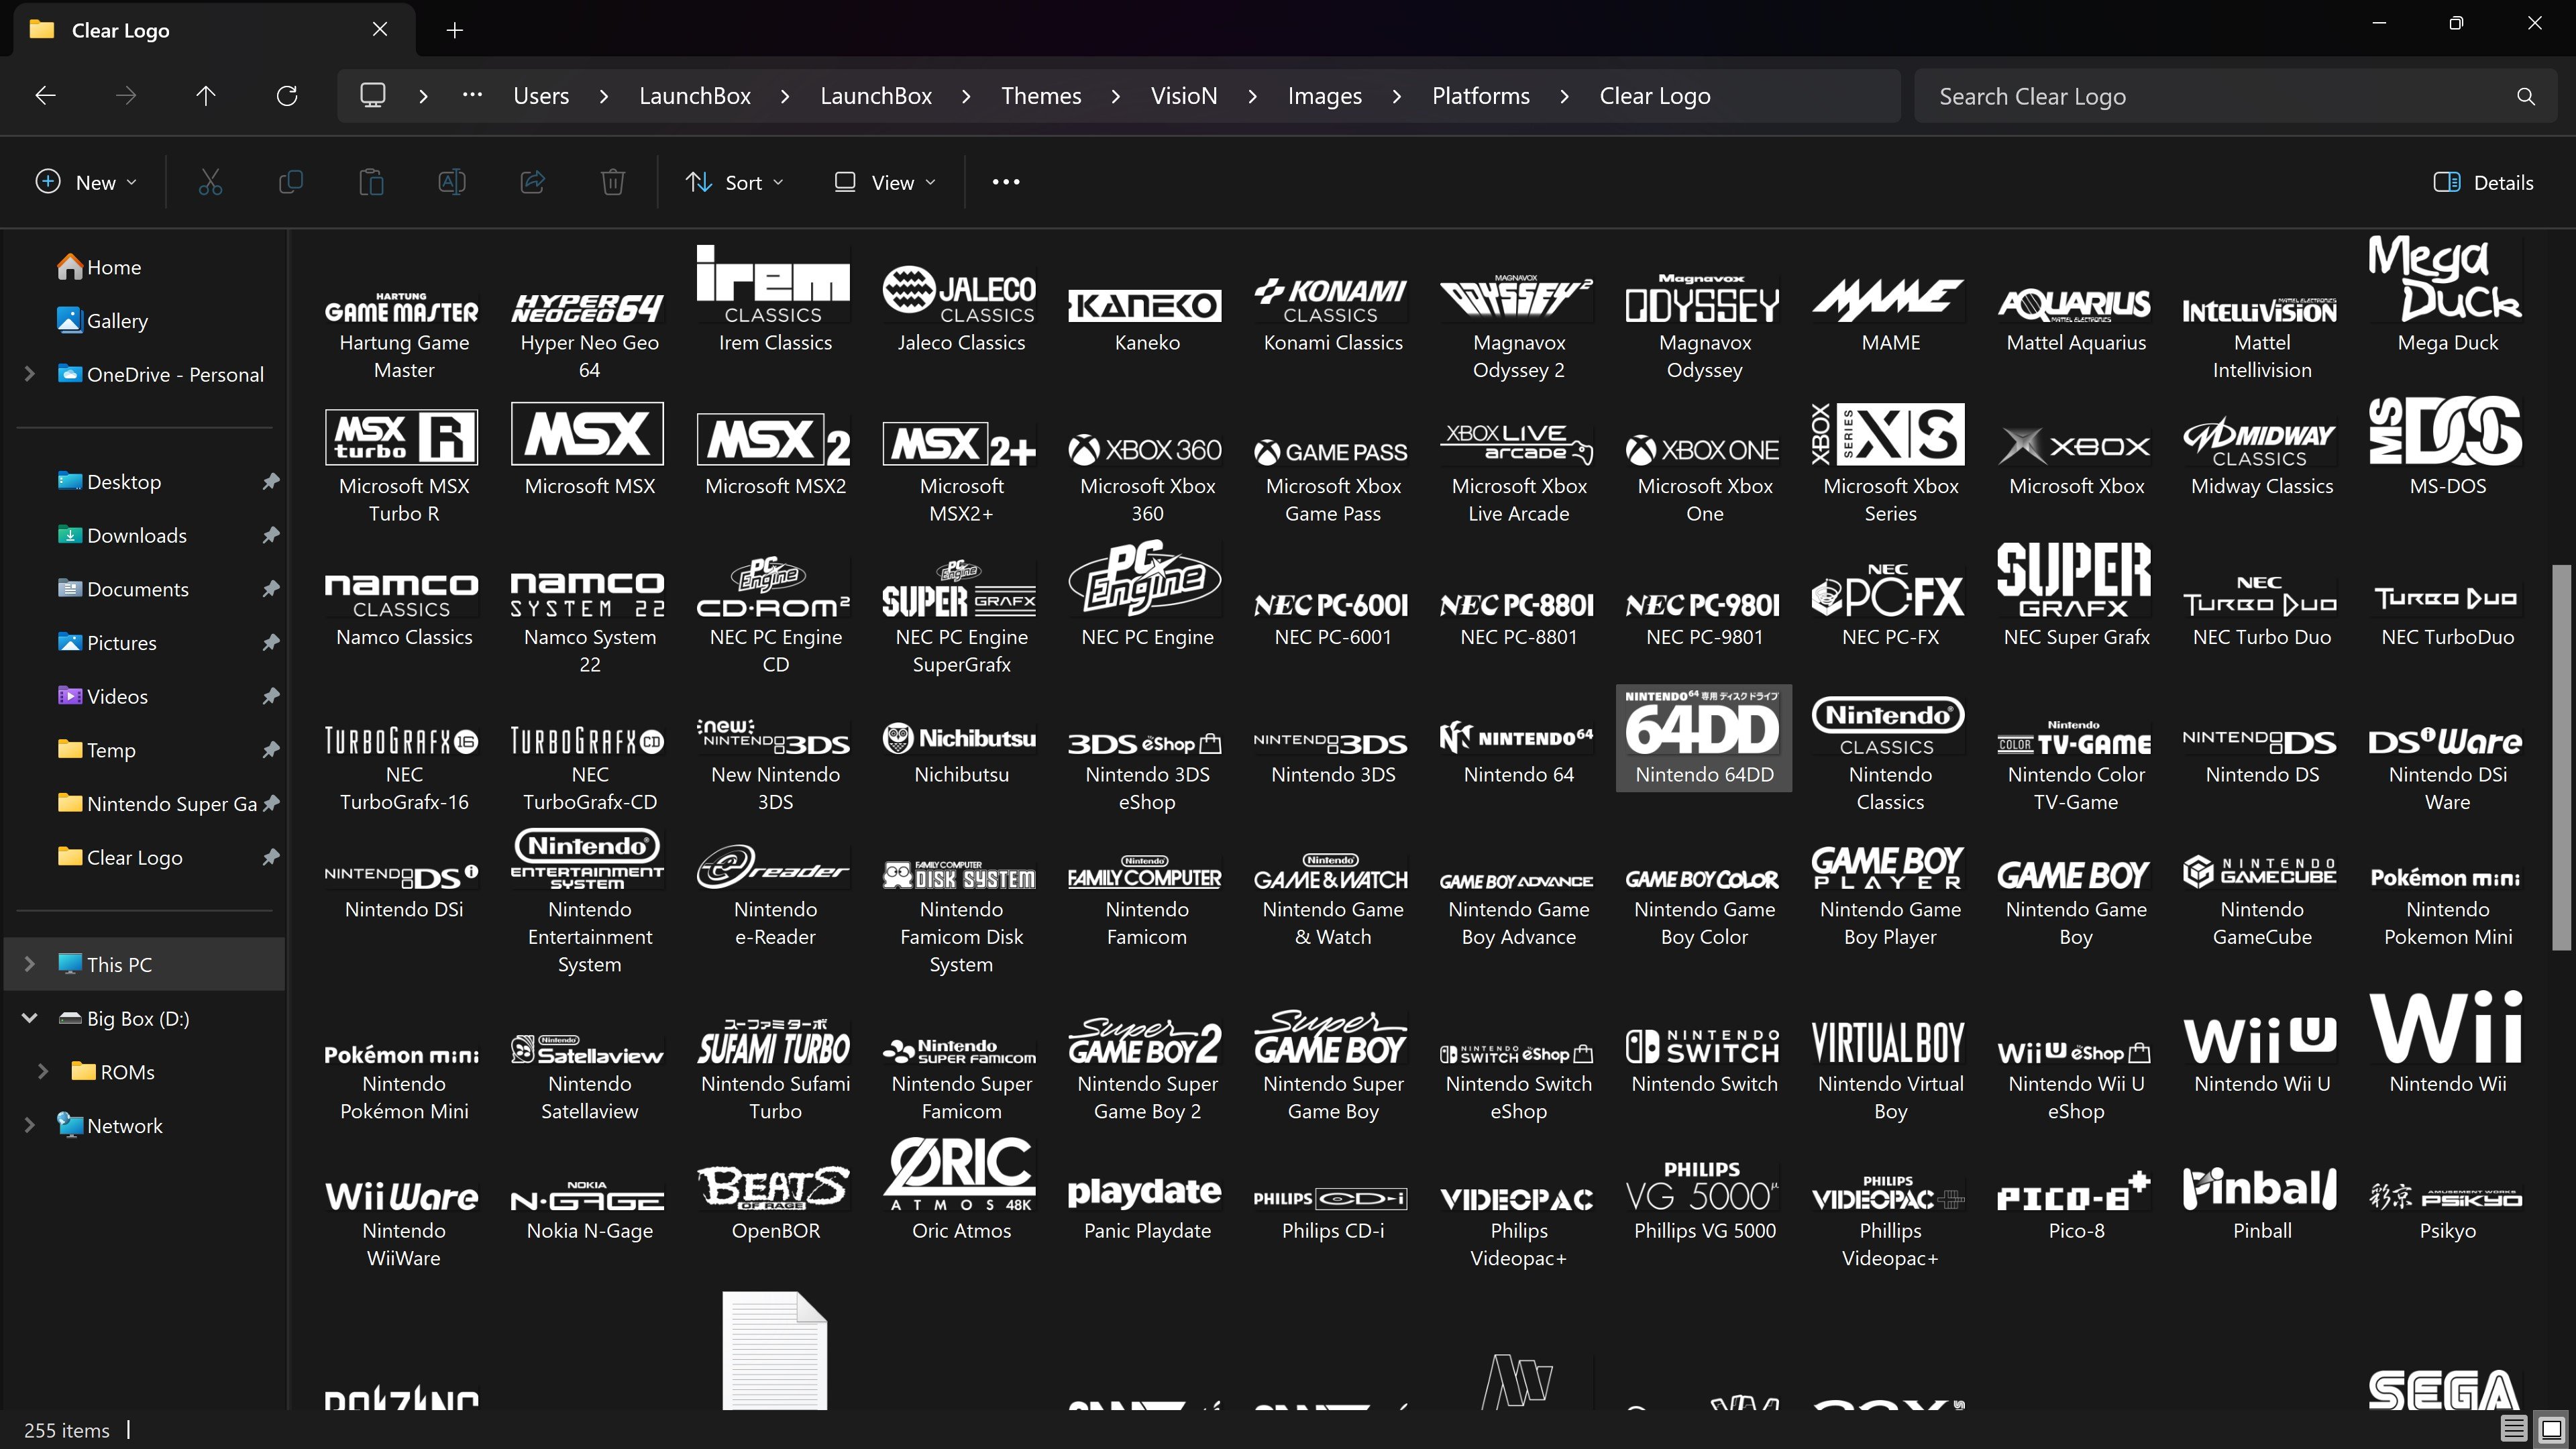Screen dimensions: 2576x1449
Task: Switch to details list view icon
Action: coord(2513,1428)
